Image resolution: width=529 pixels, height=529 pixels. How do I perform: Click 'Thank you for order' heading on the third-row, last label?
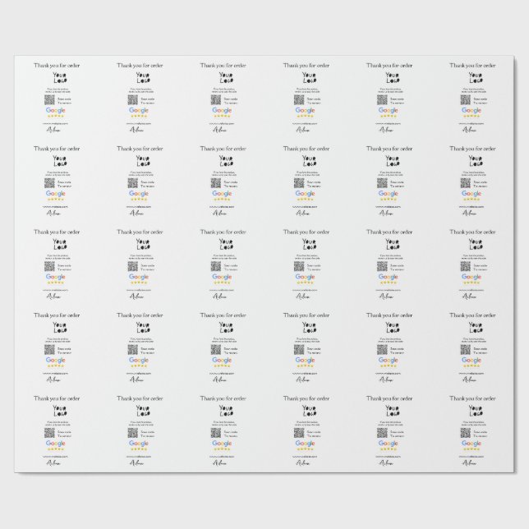(x=473, y=231)
